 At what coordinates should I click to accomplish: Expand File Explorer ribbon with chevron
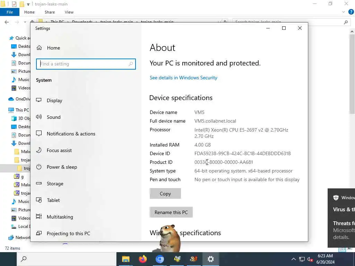pos(344,12)
